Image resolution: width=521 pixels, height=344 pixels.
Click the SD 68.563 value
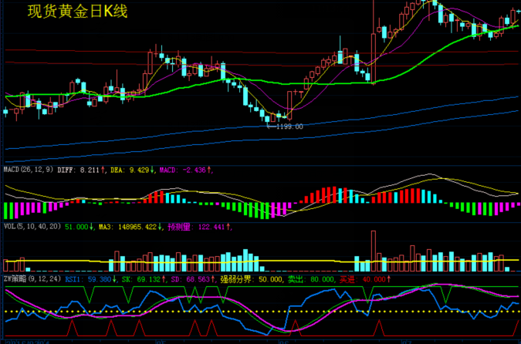click(190, 278)
